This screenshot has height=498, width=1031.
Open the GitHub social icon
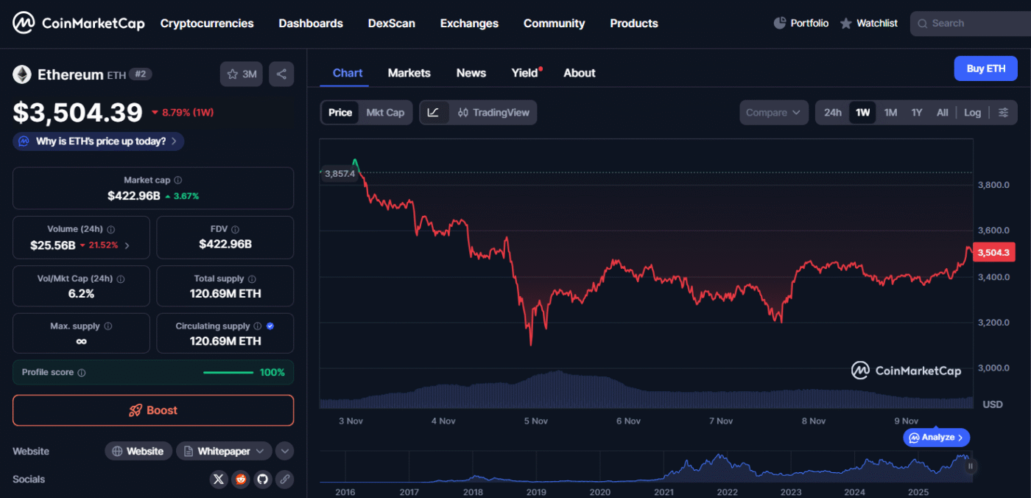coord(263,480)
